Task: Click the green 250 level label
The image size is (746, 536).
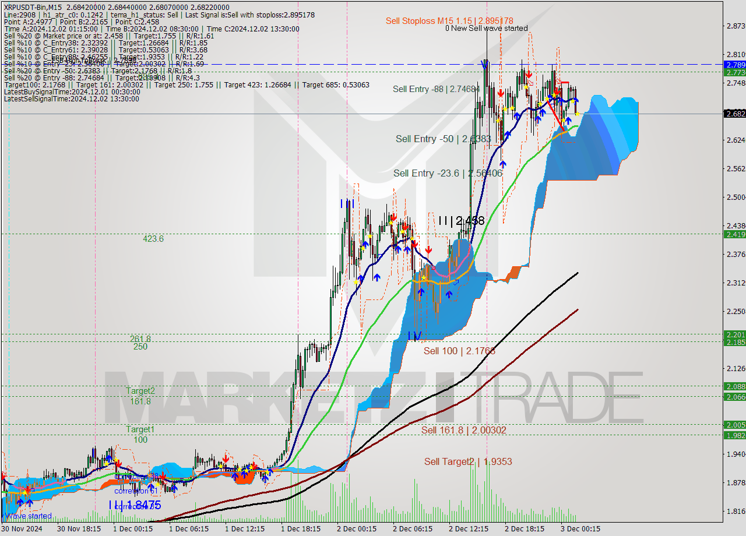Action: click(x=140, y=346)
